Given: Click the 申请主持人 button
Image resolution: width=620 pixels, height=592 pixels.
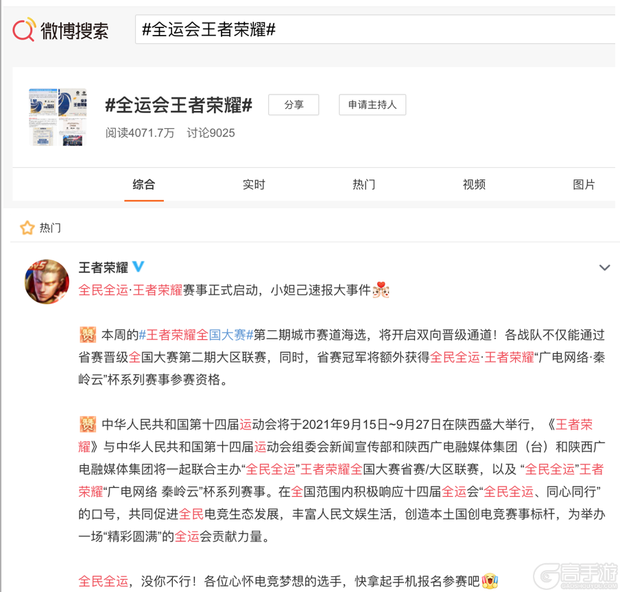Looking at the screenshot, I should click(372, 105).
